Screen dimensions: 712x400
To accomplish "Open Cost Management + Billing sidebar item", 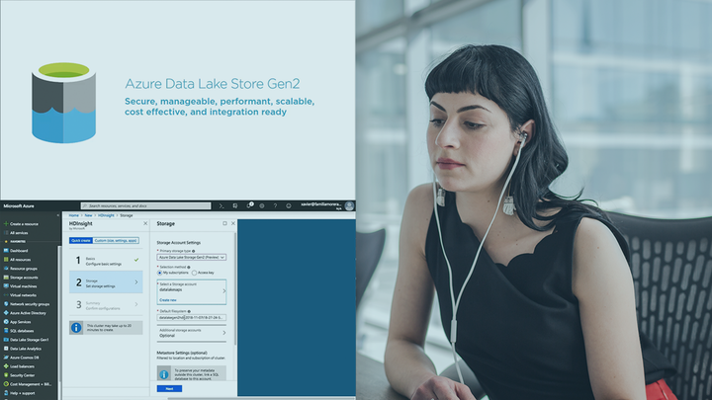I will pos(28,384).
